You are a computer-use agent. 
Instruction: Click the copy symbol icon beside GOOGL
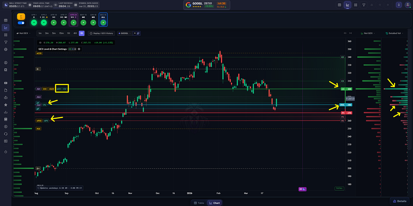(138, 33)
